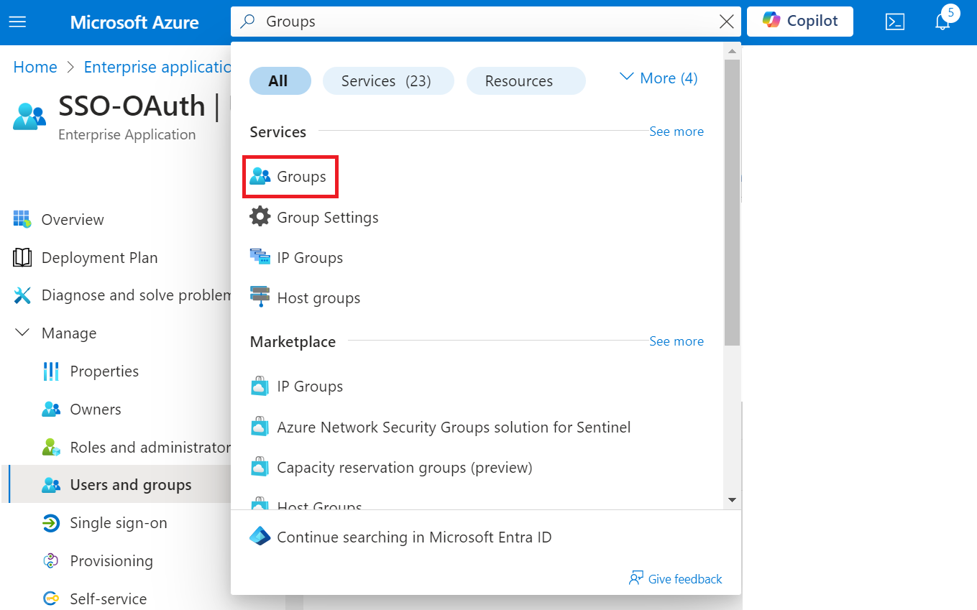
Task: Click See more next to Services
Action: [676, 131]
